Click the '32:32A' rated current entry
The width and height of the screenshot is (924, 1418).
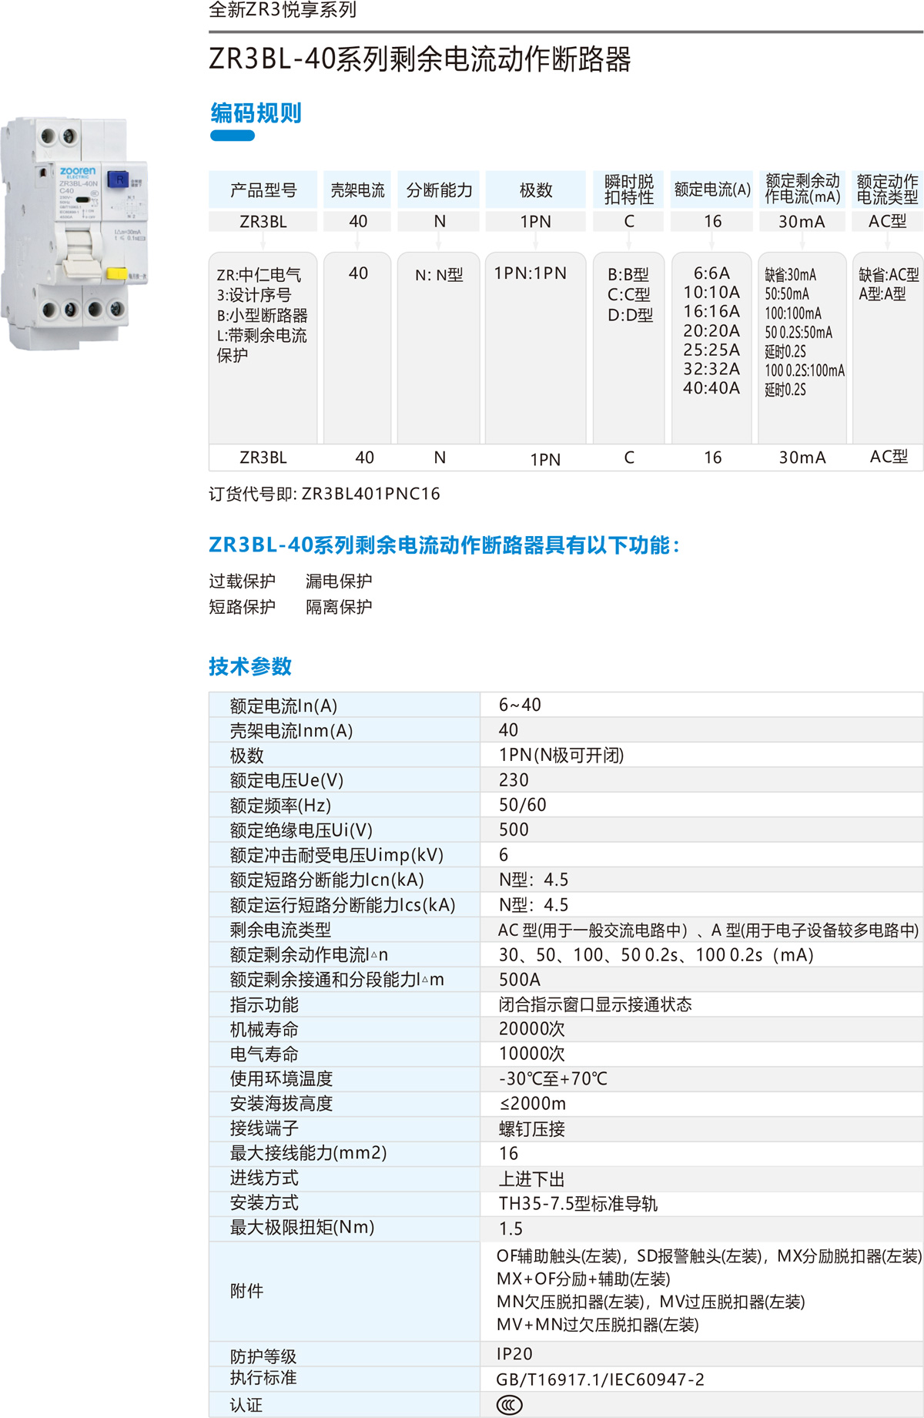click(x=711, y=369)
